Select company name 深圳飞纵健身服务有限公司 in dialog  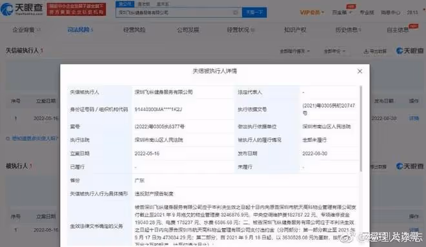[x=163, y=92]
